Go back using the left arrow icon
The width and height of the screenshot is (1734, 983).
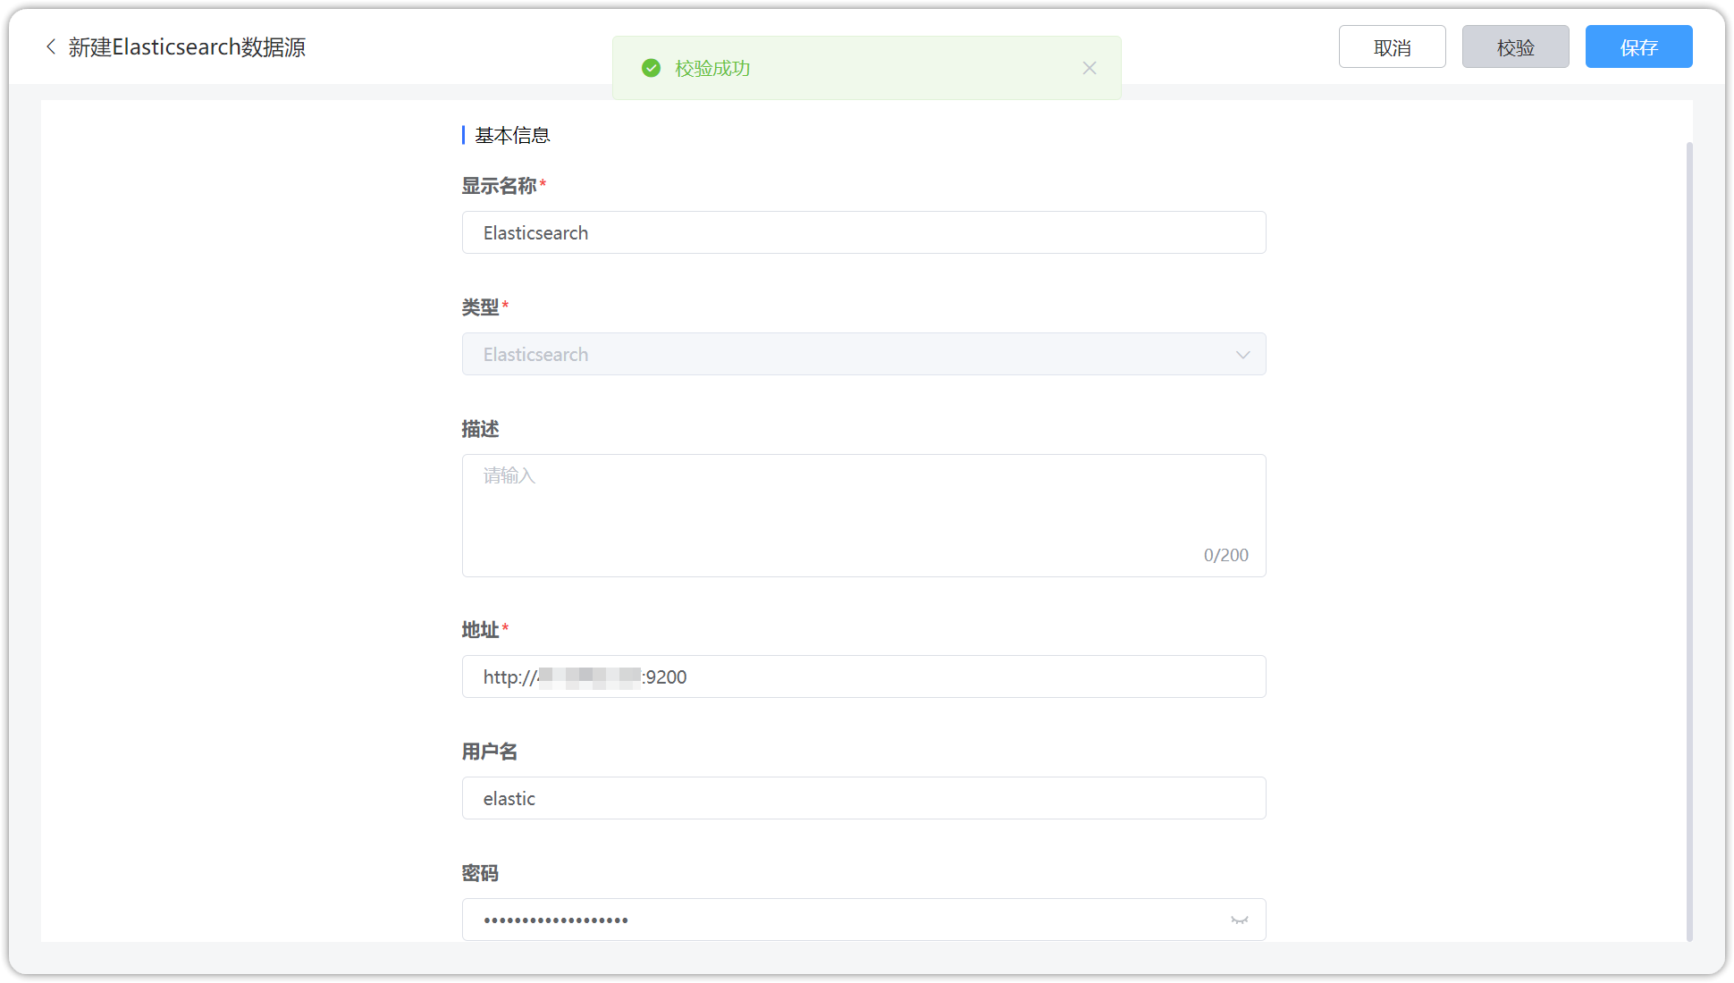click(x=51, y=46)
